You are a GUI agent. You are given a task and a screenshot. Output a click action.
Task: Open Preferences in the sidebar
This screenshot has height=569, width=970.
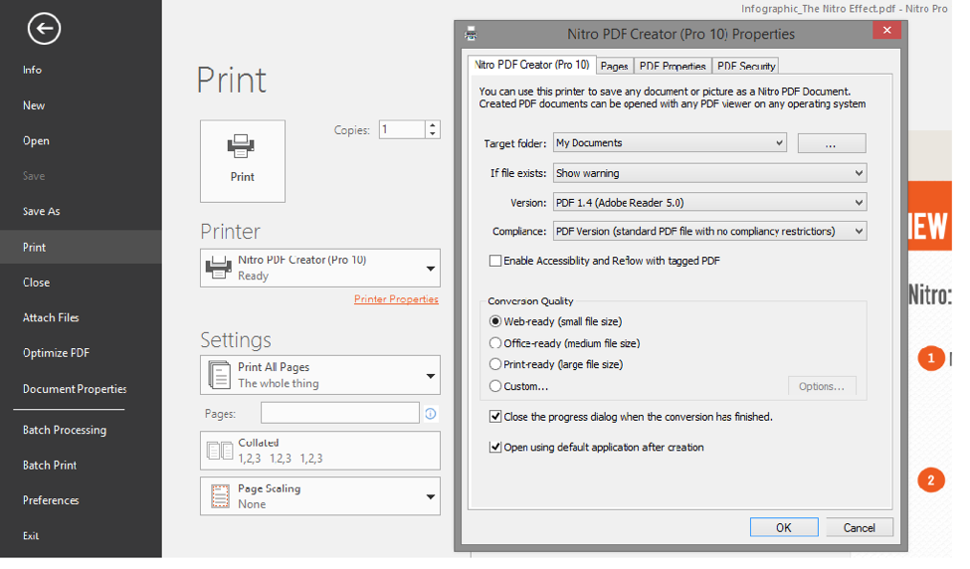click(x=51, y=500)
